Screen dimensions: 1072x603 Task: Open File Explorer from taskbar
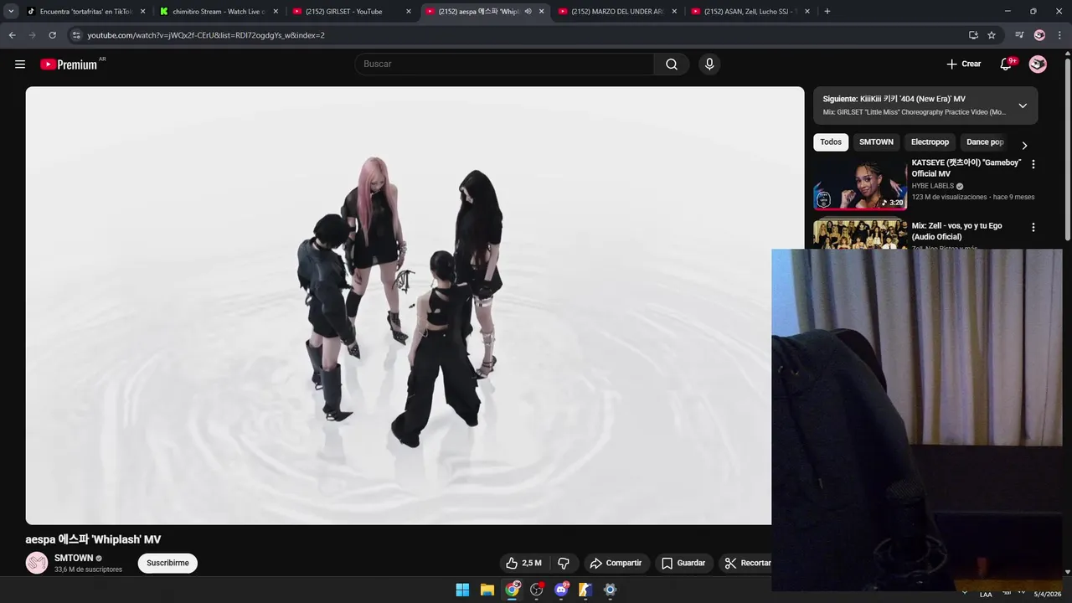487,590
